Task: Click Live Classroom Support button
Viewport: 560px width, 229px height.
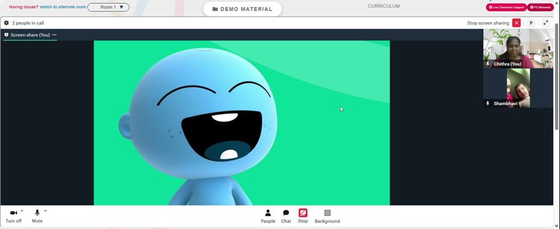Action: (x=506, y=7)
